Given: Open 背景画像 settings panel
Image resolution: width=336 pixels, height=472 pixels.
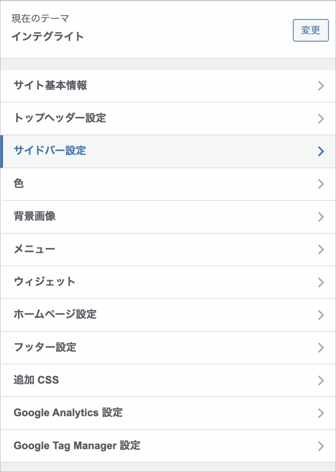Looking at the screenshot, I should (x=35, y=216).
